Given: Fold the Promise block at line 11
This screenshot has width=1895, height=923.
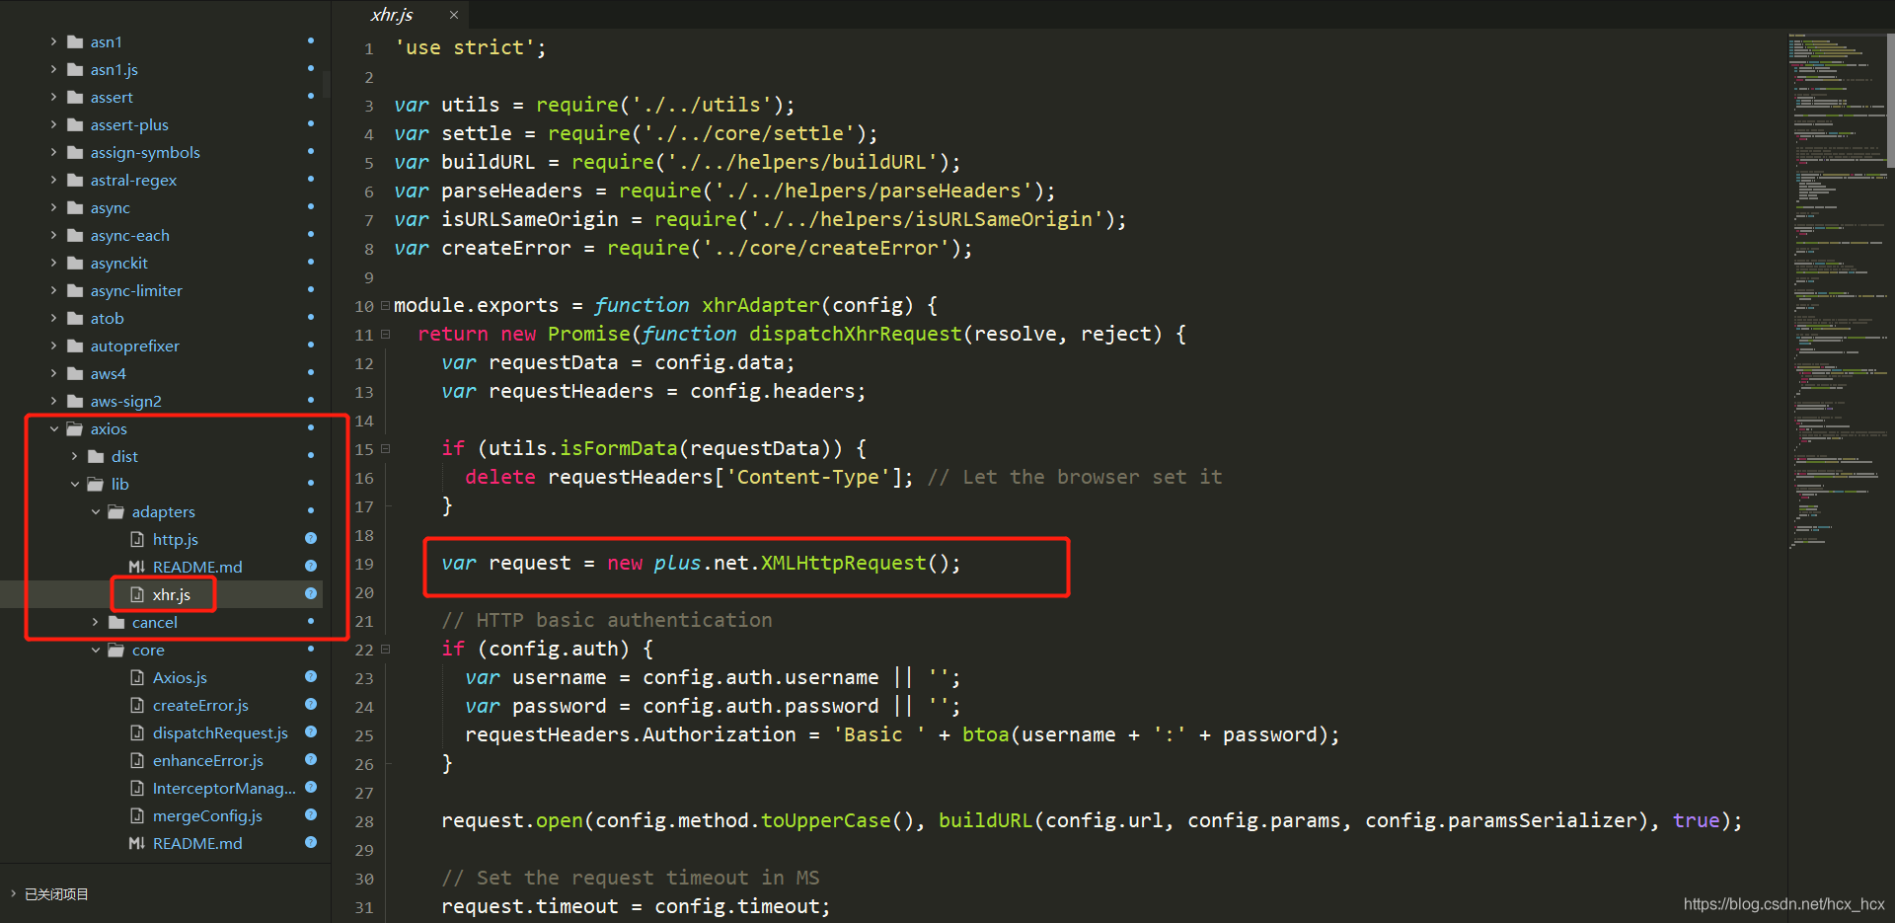Looking at the screenshot, I should tap(386, 334).
